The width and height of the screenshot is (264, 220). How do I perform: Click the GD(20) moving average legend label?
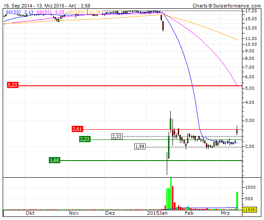13,13
